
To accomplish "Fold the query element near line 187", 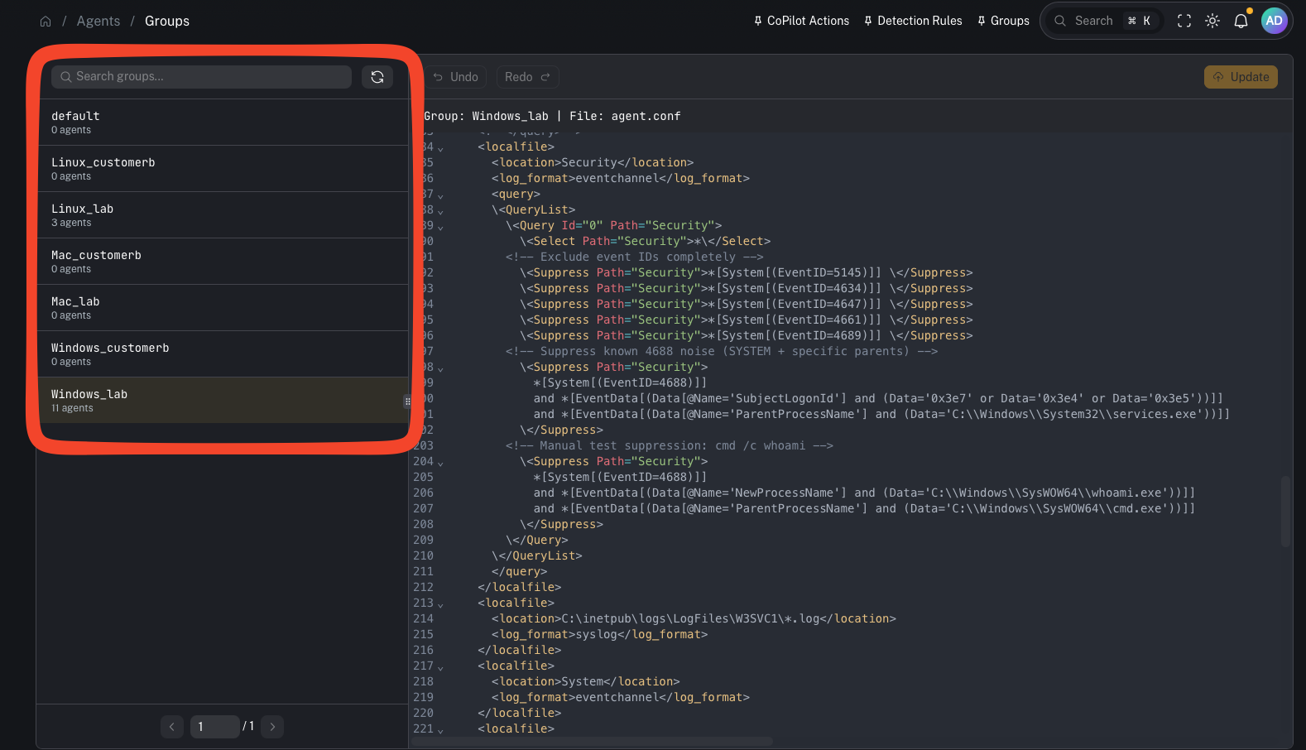I will click(x=440, y=195).
